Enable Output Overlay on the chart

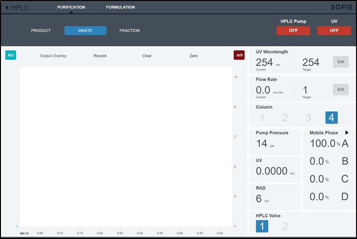(53, 56)
